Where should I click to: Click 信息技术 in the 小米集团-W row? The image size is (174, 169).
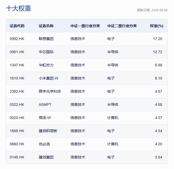(78, 78)
